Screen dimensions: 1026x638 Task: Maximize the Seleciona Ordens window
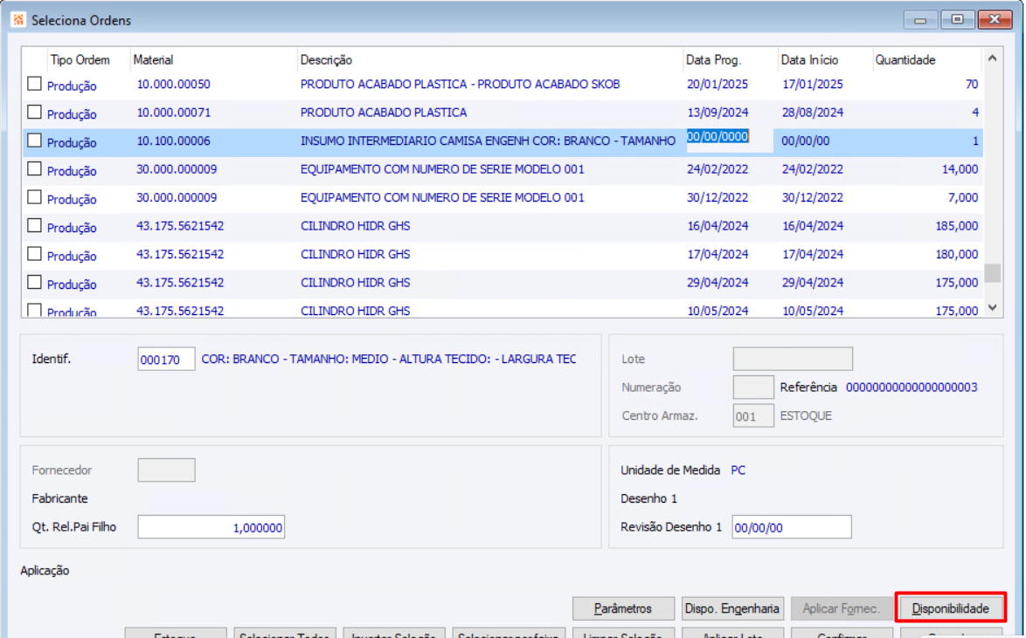coord(957,19)
